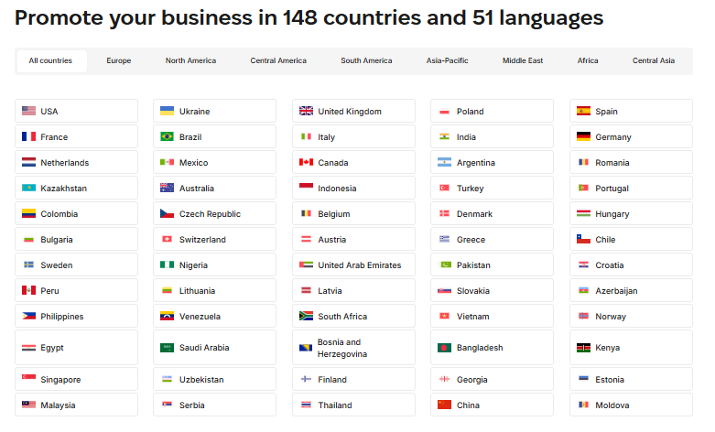Select the Italy country button
The width and height of the screenshot is (715, 432).
[353, 136]
